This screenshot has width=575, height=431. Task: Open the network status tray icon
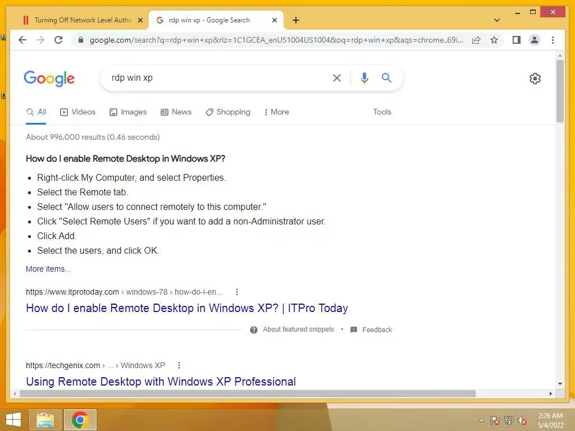click(508, 420)
